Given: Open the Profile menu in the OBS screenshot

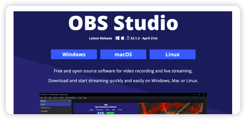Looking at the screenshot, I should 61,98.
